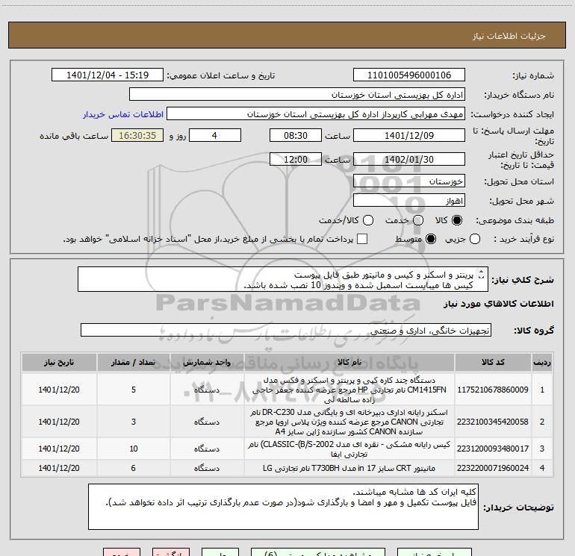
Task: Select item code 1175210678860009
Action: pos(493,390)
